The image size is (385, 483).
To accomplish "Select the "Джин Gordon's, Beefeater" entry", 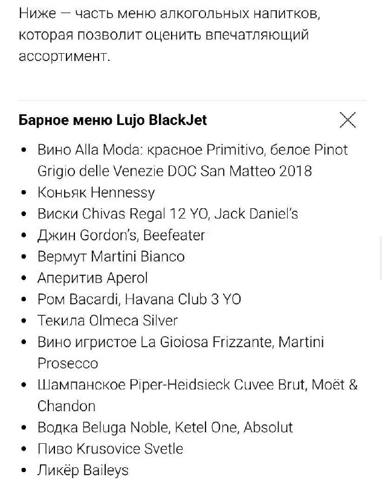I will tap(121, 235).
